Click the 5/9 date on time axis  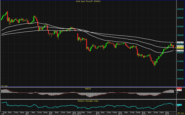pyautogui.click(x=50, y=113)
